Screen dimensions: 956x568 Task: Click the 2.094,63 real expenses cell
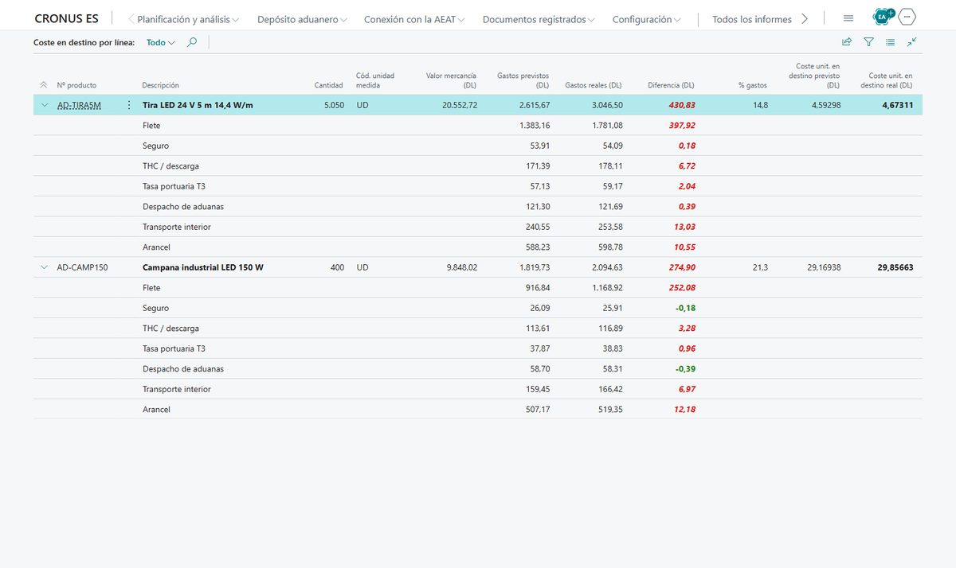tap(608, 267)
